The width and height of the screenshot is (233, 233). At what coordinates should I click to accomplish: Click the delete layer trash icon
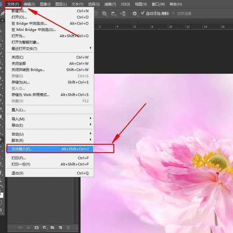(68, 228)
